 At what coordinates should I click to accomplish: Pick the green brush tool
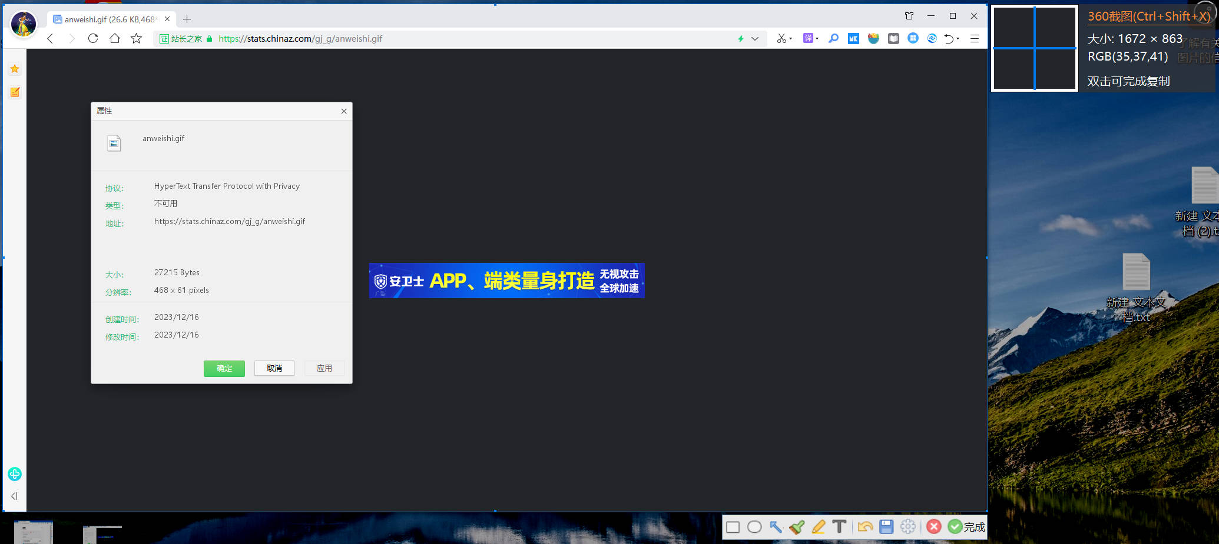pyautogui.click(x=797, y=527)
